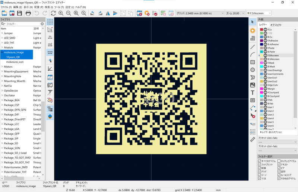Screen dimensions: 298x192
Task: Switch units to millimeters
Action: pyautogui.click(x=50, y=52)
